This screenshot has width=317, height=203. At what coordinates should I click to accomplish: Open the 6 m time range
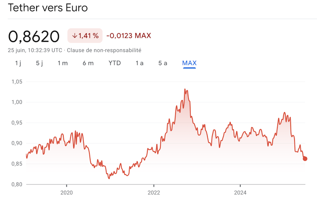click(88, 63)
